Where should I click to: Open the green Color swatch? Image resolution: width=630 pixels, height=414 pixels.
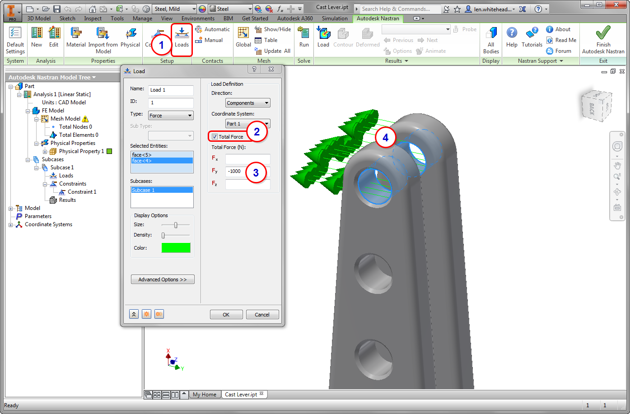pyautogui.click(x=176, y=248)
